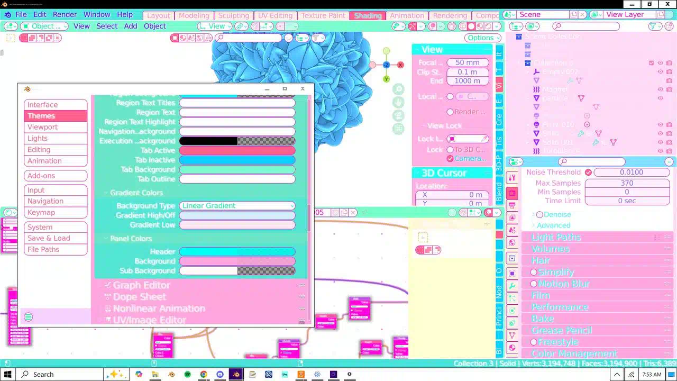This screenshot has width=677, height=381.
Task: Click the viewport zoom magnifier gizmo
Action: (x=398, y=89)
